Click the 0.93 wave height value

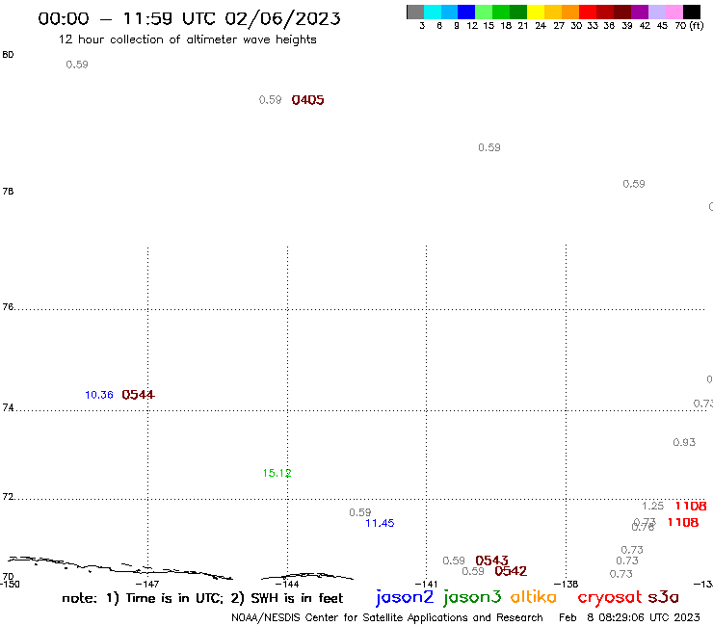pos(684,442)
